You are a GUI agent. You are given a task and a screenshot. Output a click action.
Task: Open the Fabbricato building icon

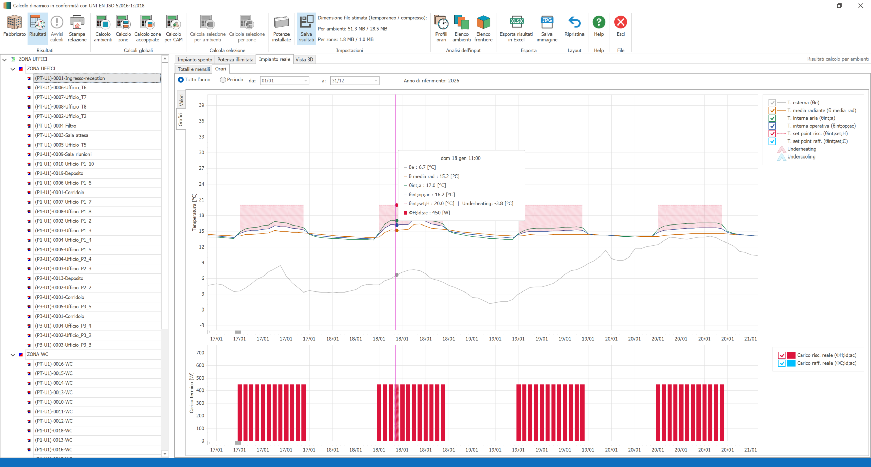tap(14, 28)
